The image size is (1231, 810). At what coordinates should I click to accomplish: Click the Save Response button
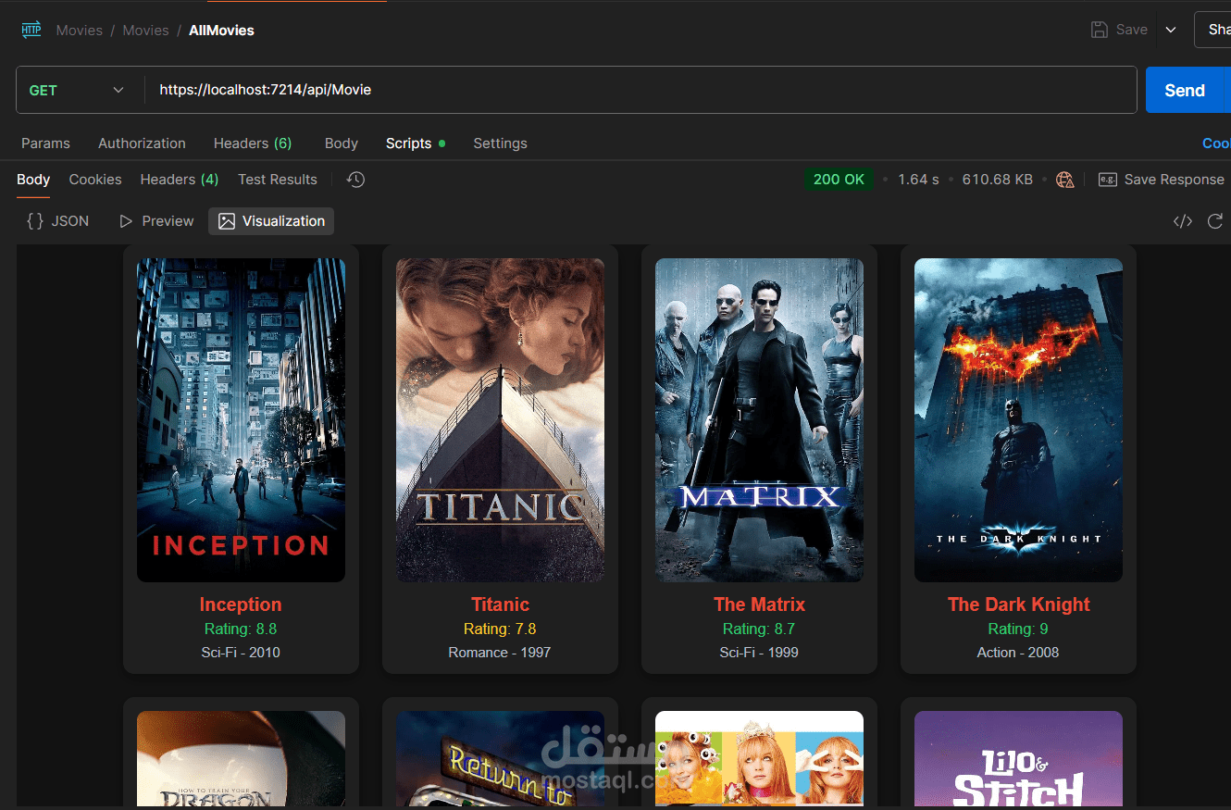(1162, 180)
